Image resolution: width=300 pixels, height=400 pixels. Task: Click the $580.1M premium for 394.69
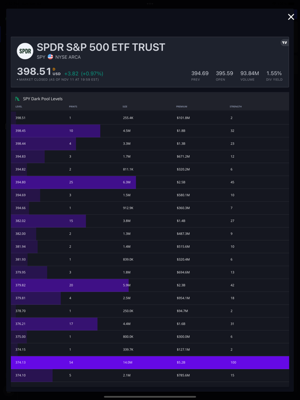[183, 195]
